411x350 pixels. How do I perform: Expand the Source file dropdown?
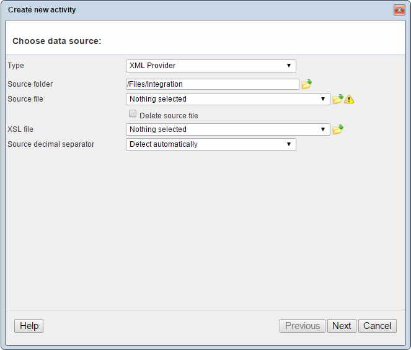pyautogui.click(x=228, y=99)
